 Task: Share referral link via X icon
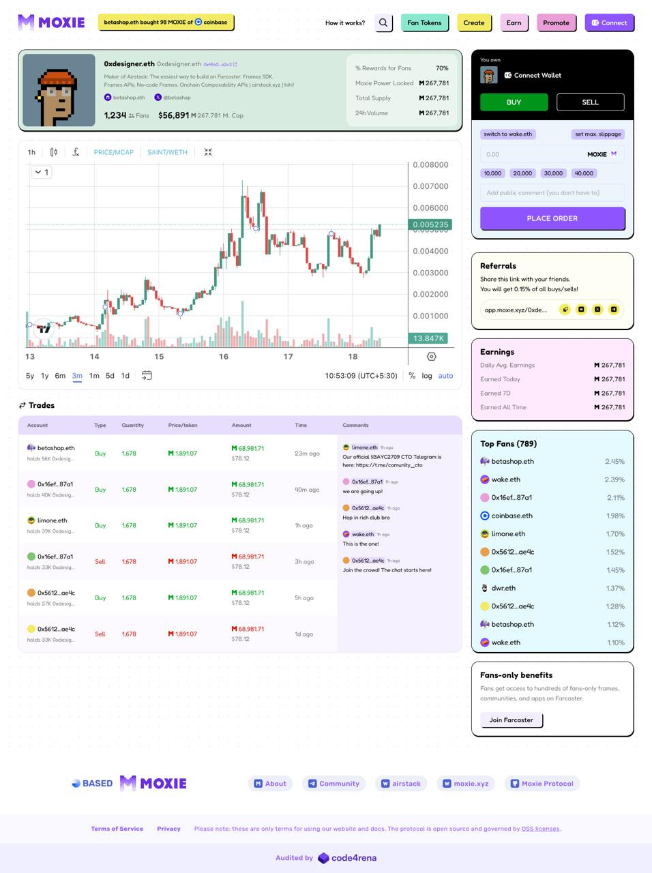click(597, 310)
